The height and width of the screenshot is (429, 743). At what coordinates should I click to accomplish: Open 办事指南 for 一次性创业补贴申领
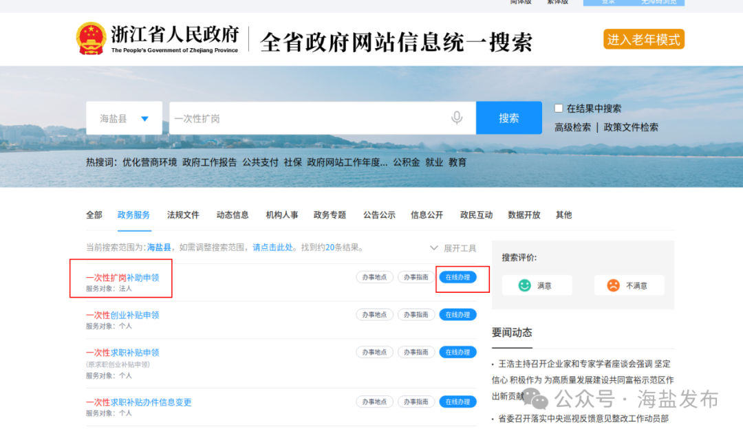[416, 315]
